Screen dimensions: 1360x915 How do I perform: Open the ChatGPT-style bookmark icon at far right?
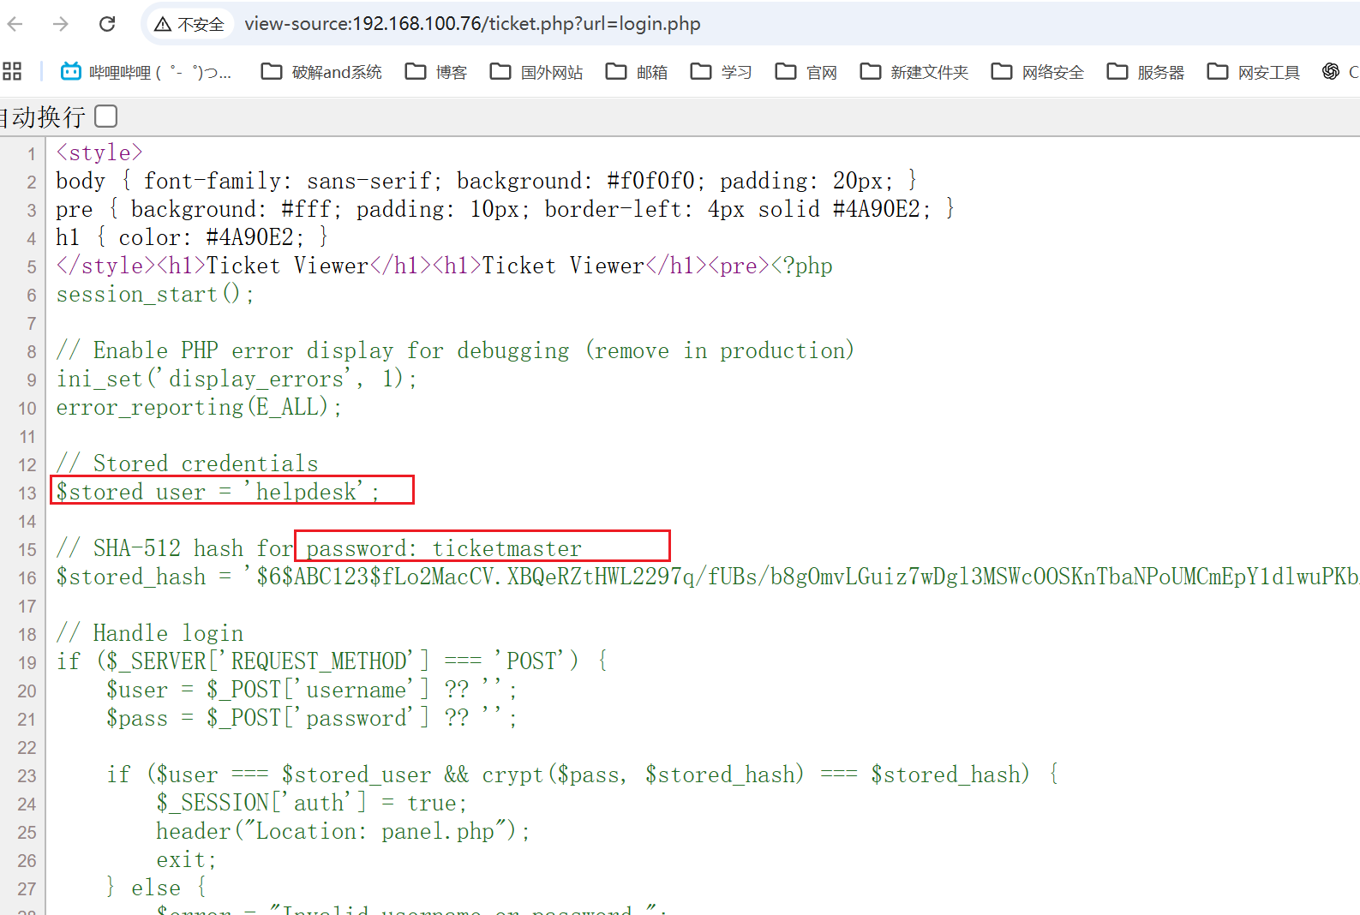pyautogui.click(x=1331, y=72)
